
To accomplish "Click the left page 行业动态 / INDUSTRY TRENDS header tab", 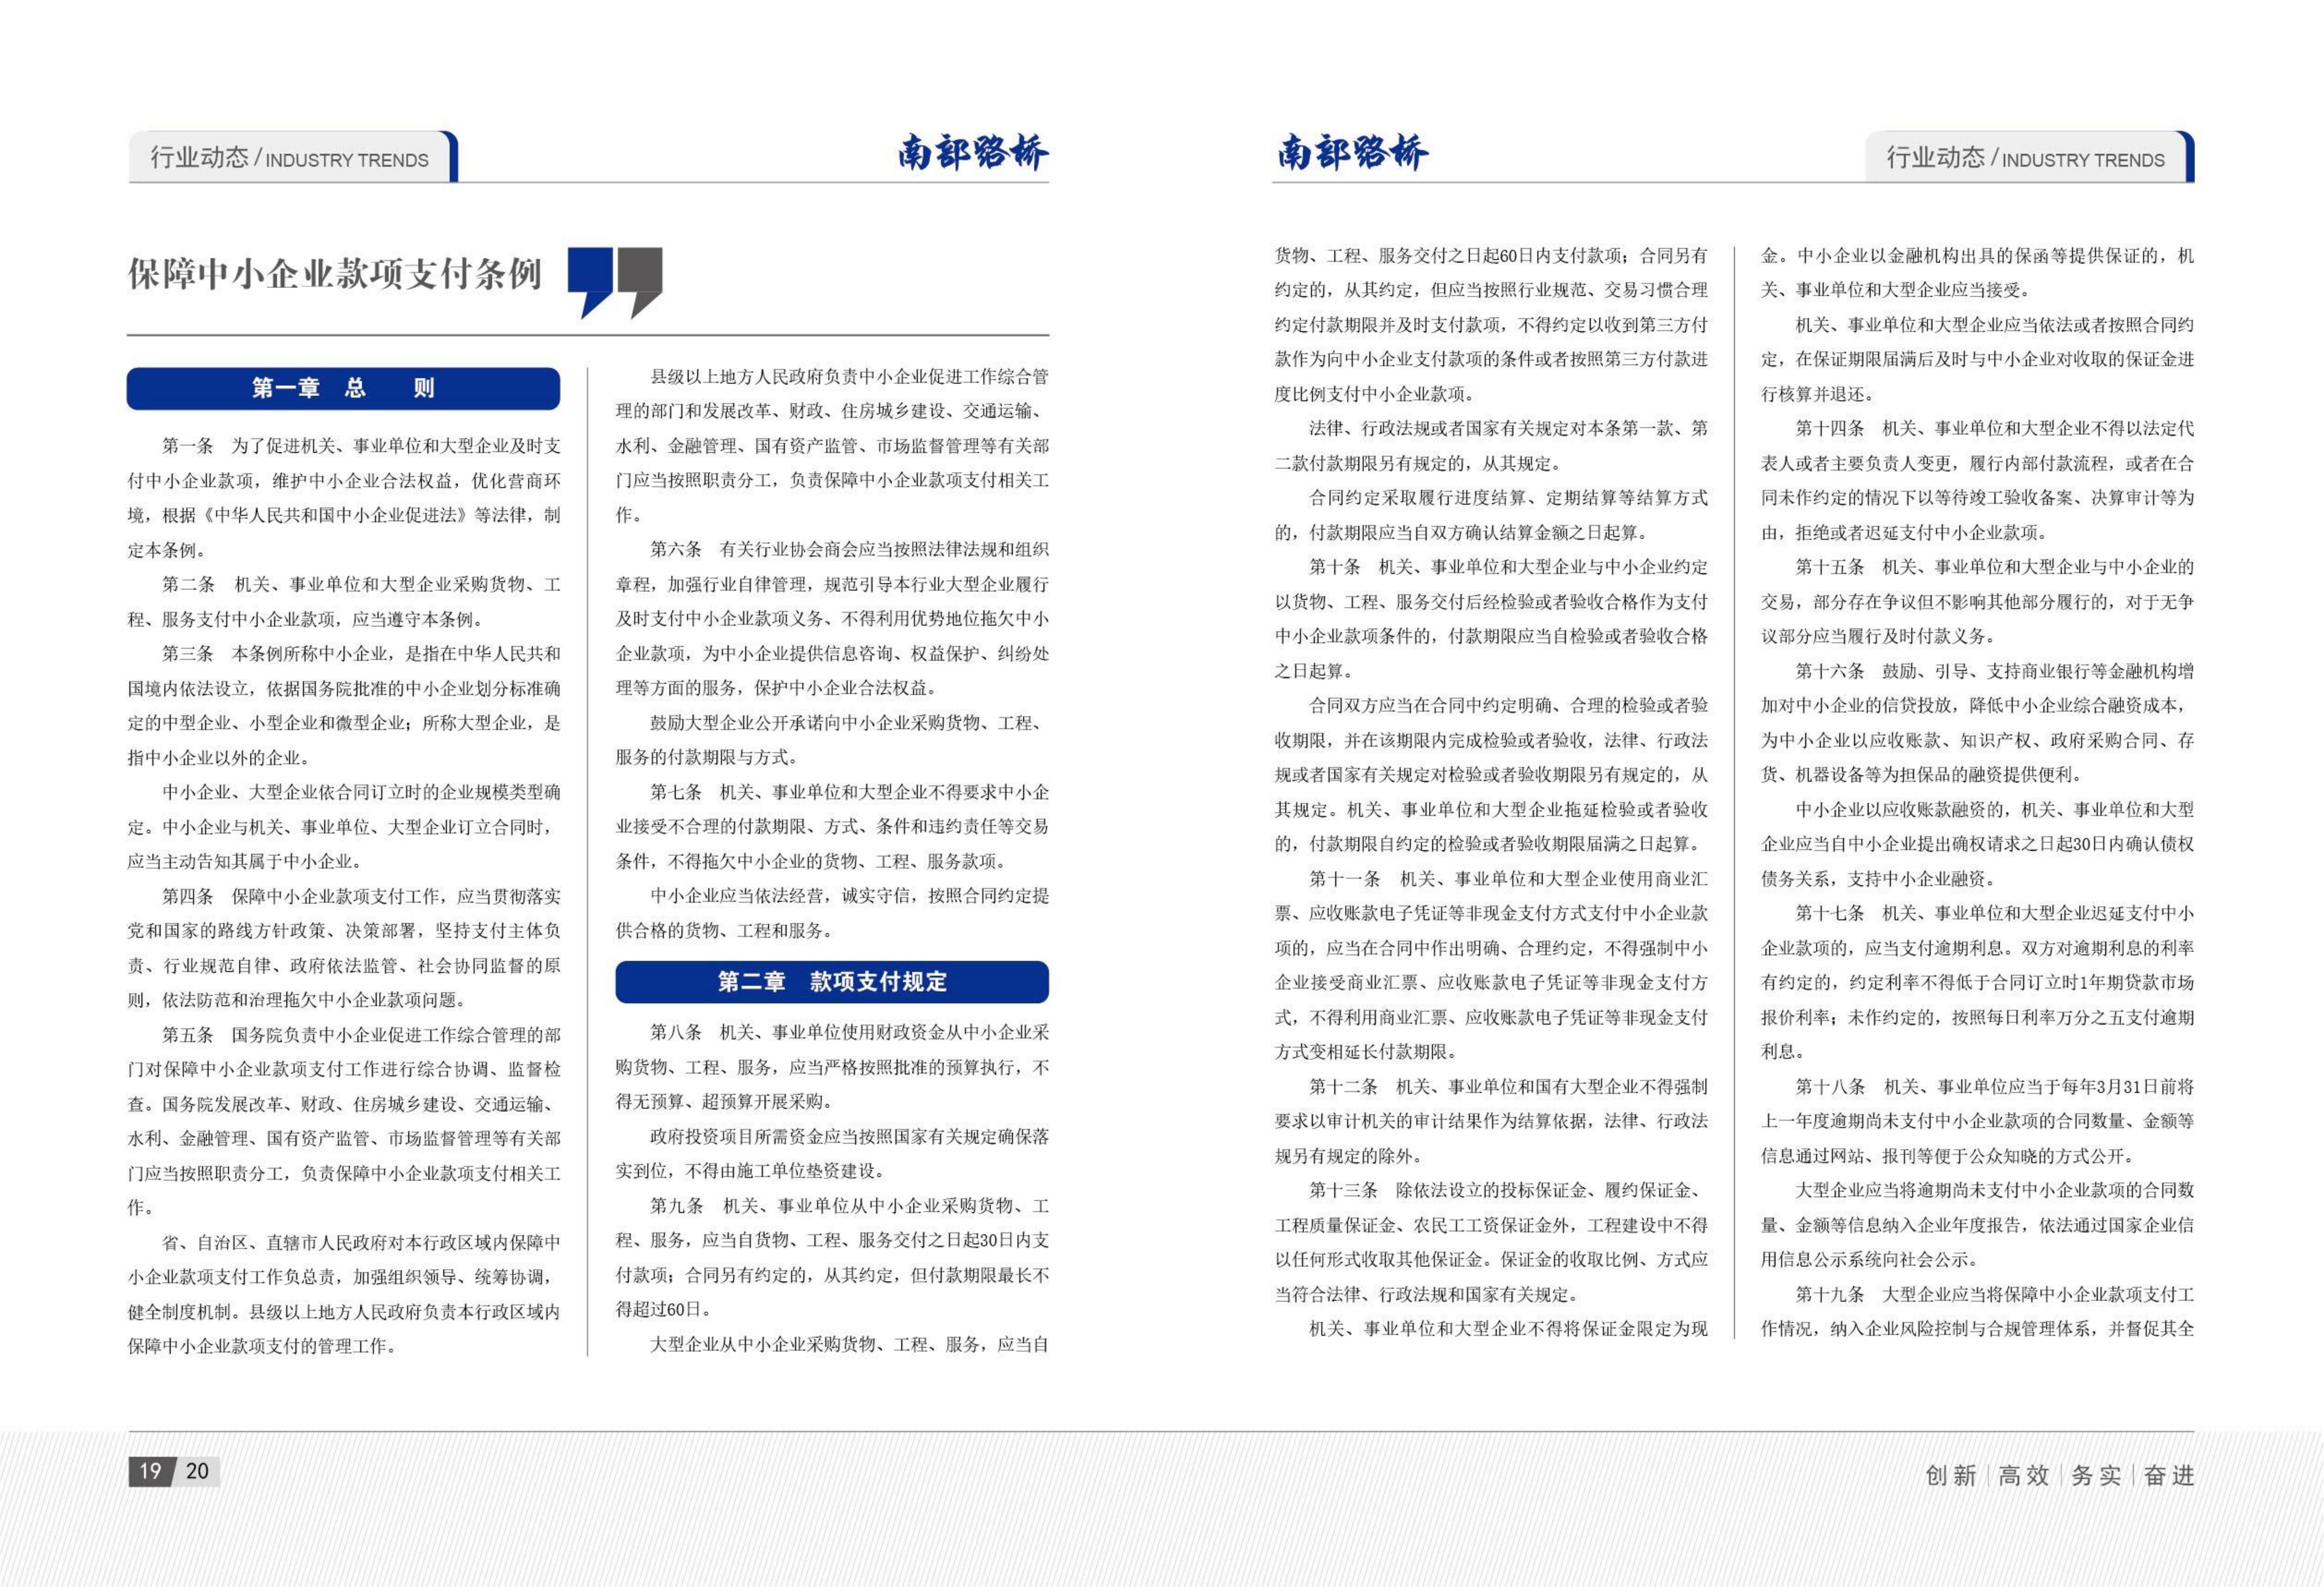I will [293, 157].
